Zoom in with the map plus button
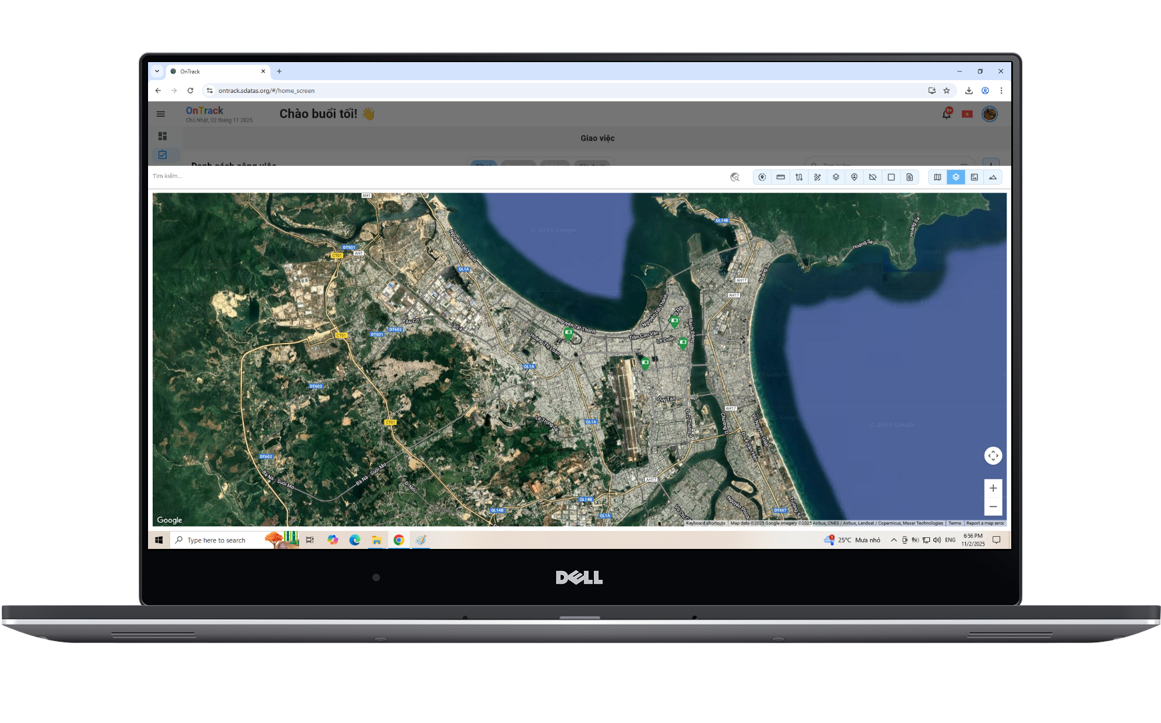The image size is (1161, 723). [x=993, y=488]
